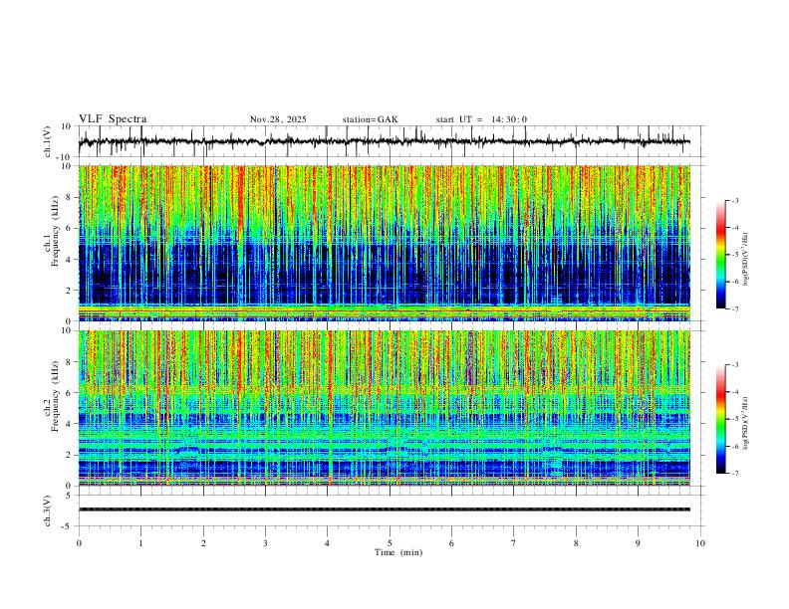Click time axis tick label "3"
This screenshot has height=609, width=789.
click(x=266, y=543)
